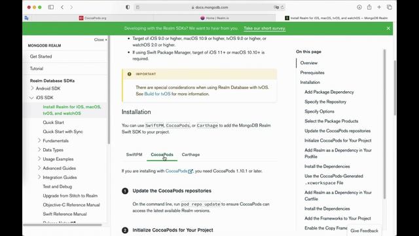This screenshot has height=236, width=419.
Task: Jump to Specify Options
Action: coord(319,111)
